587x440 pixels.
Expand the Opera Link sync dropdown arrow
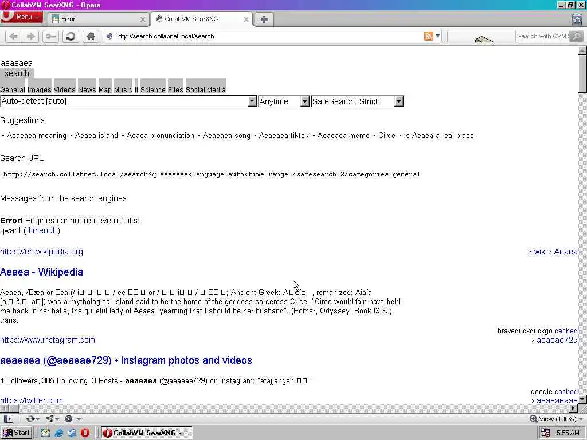[37, 419]
